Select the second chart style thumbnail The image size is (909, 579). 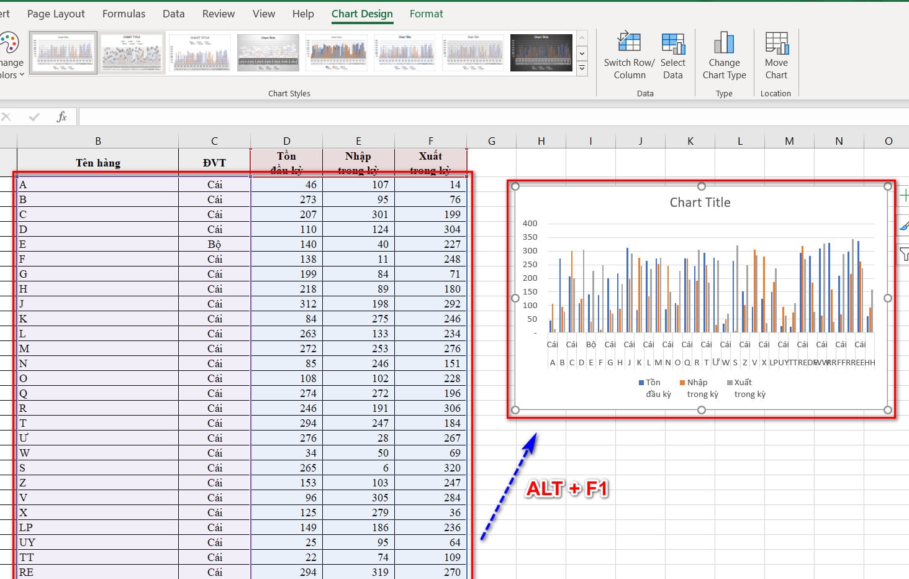[x=132, y=53]
